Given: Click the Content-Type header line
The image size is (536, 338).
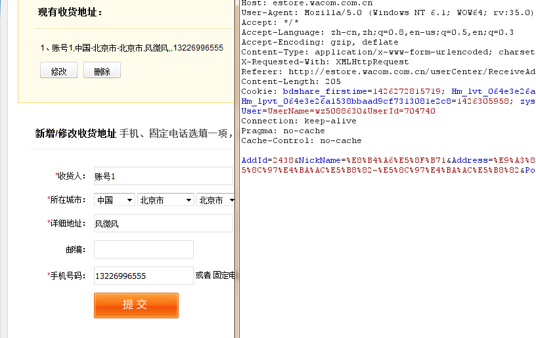Looking at the screenshot, I should coord(388,52).
